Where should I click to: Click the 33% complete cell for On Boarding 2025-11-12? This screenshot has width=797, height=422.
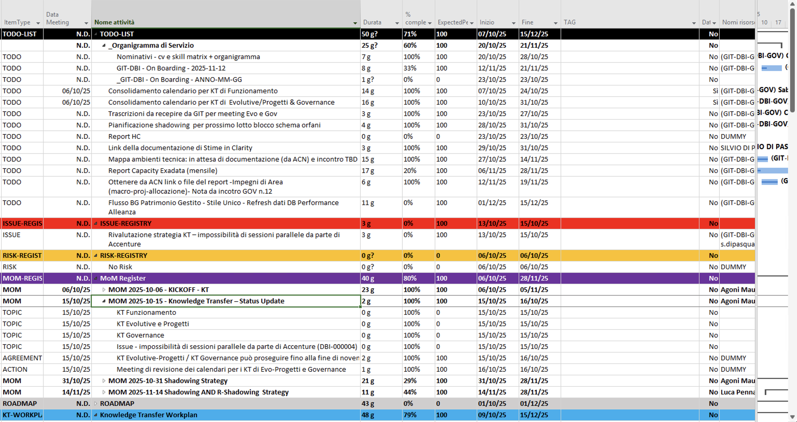coord(418,68)
